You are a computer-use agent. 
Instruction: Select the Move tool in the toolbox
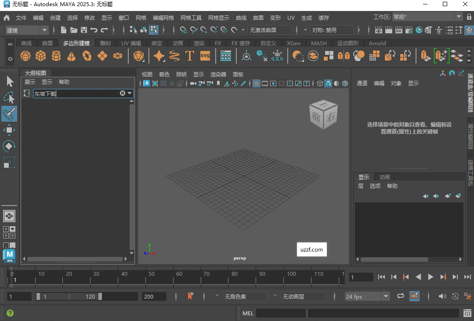tap(9, 130)
